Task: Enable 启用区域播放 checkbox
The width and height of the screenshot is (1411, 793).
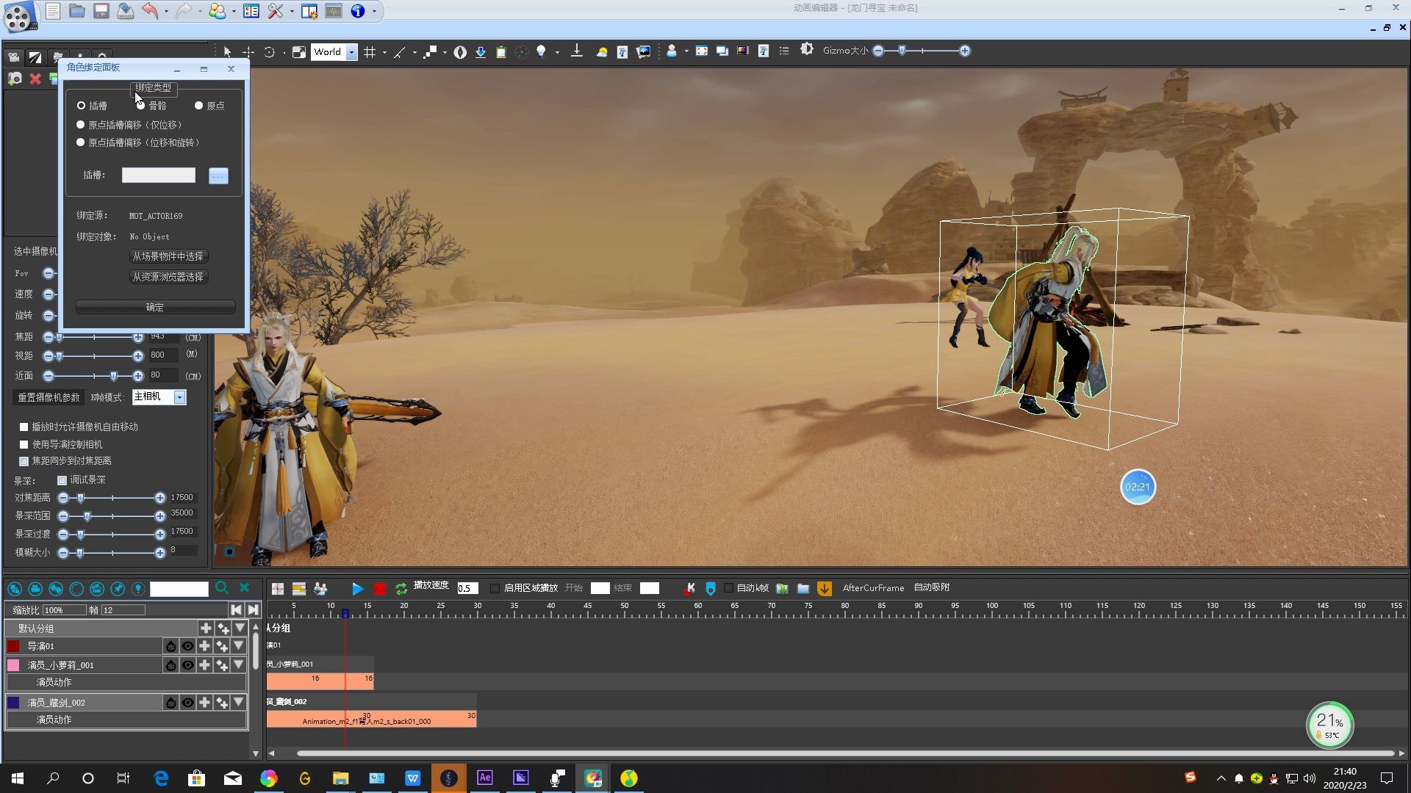Action: 495,588
